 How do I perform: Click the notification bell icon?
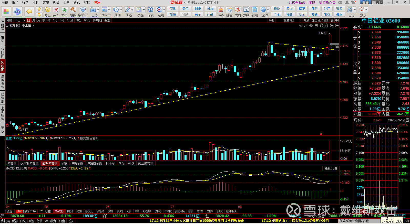tap(347, 2)
